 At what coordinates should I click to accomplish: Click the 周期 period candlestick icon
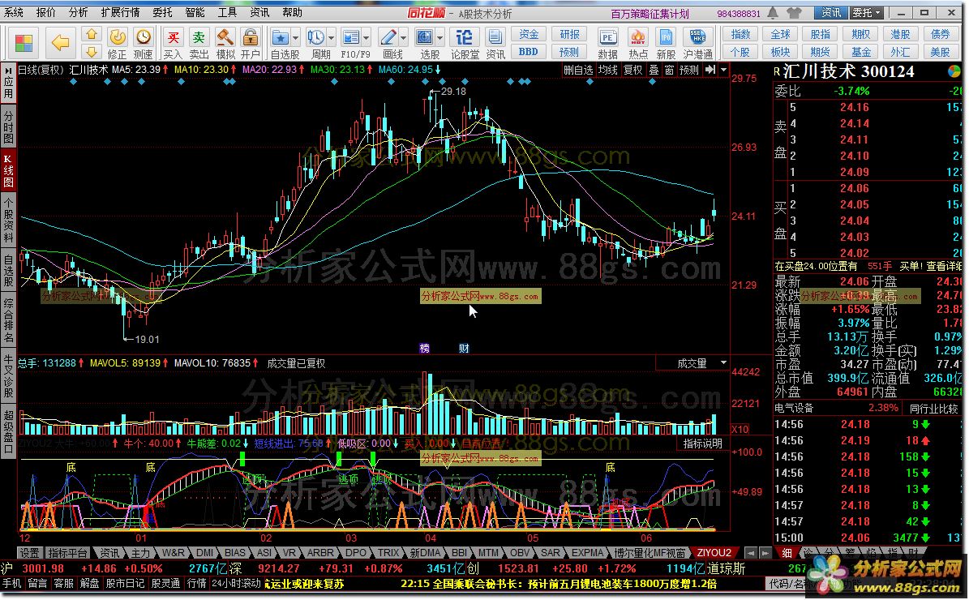click(315, 37)
